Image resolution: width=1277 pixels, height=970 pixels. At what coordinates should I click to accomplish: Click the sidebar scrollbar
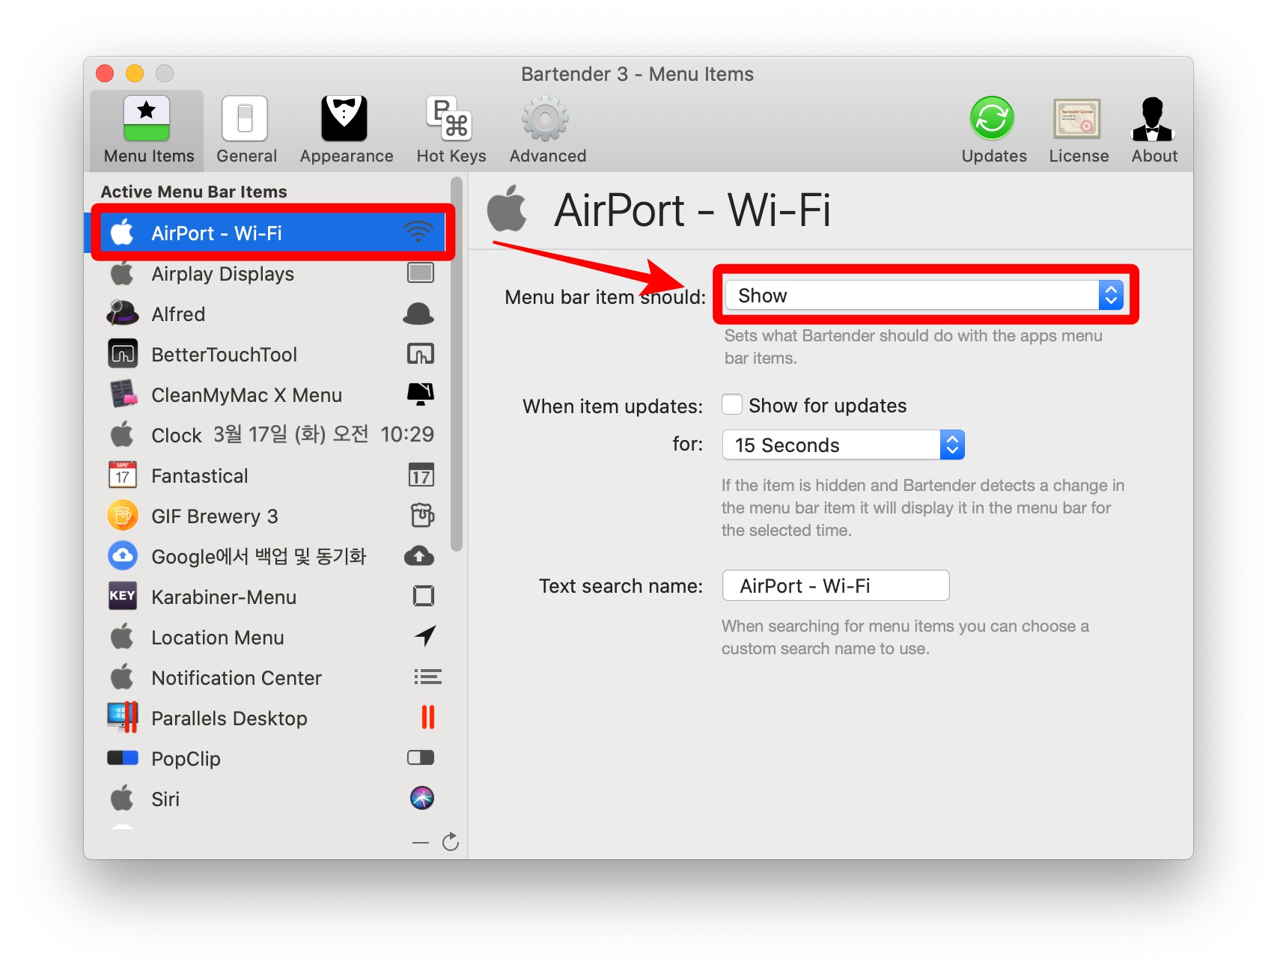point(457,364)
